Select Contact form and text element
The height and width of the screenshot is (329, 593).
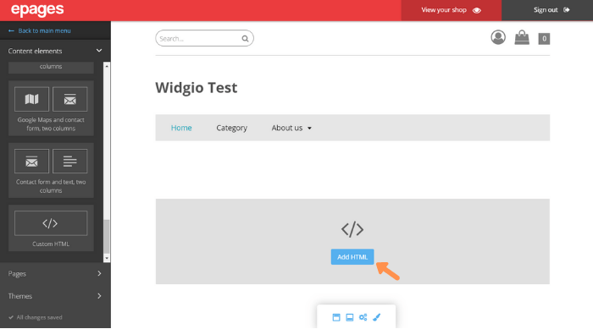(51, 170)
